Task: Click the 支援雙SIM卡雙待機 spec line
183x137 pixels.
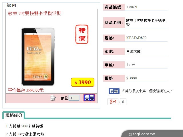Action: [25, 126]
